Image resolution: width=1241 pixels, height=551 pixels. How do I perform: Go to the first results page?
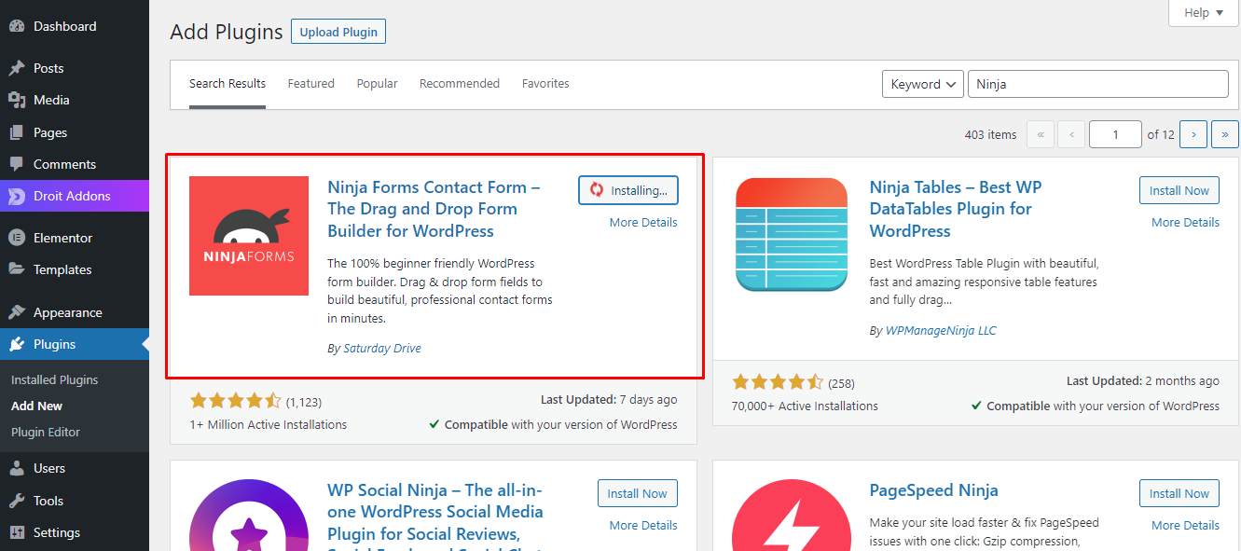coord(1040,134)
